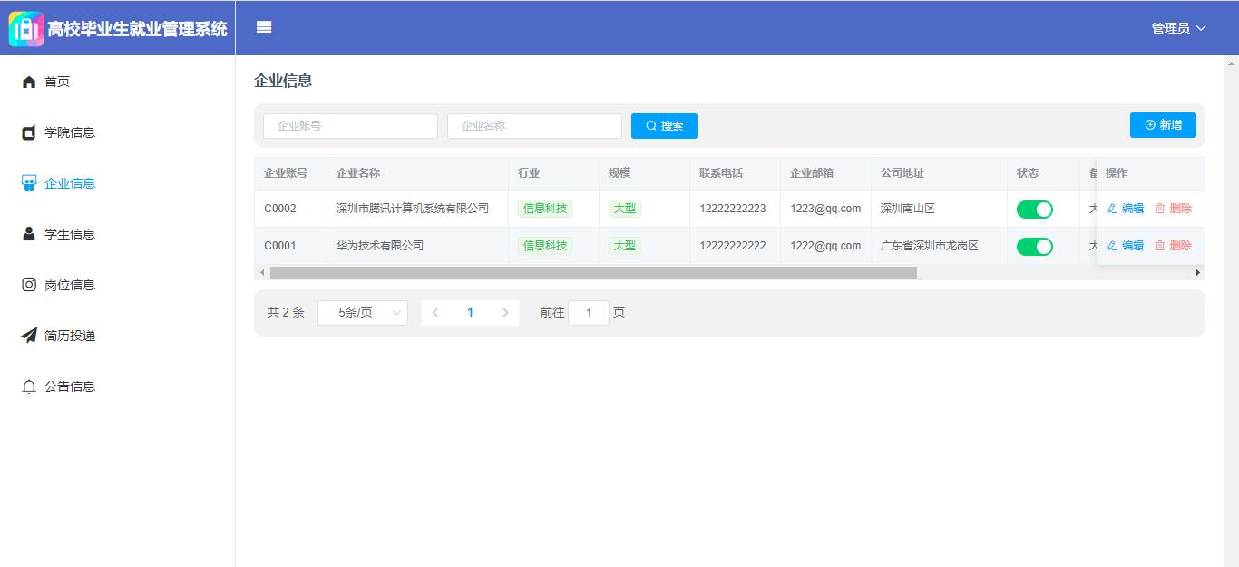Click the app logo in header
1239x567 pixels.
click(26, 29)
